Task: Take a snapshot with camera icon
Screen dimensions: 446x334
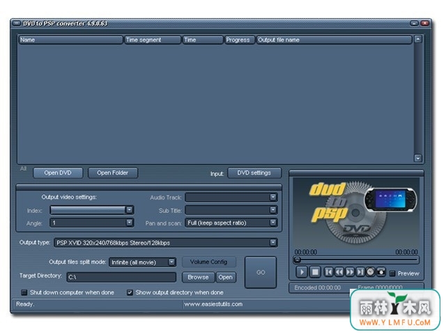Action: (381, 272)
